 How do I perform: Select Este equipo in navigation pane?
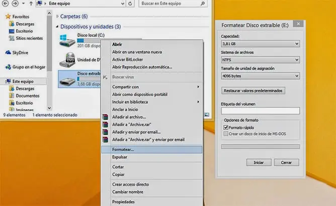click(23, 81)
